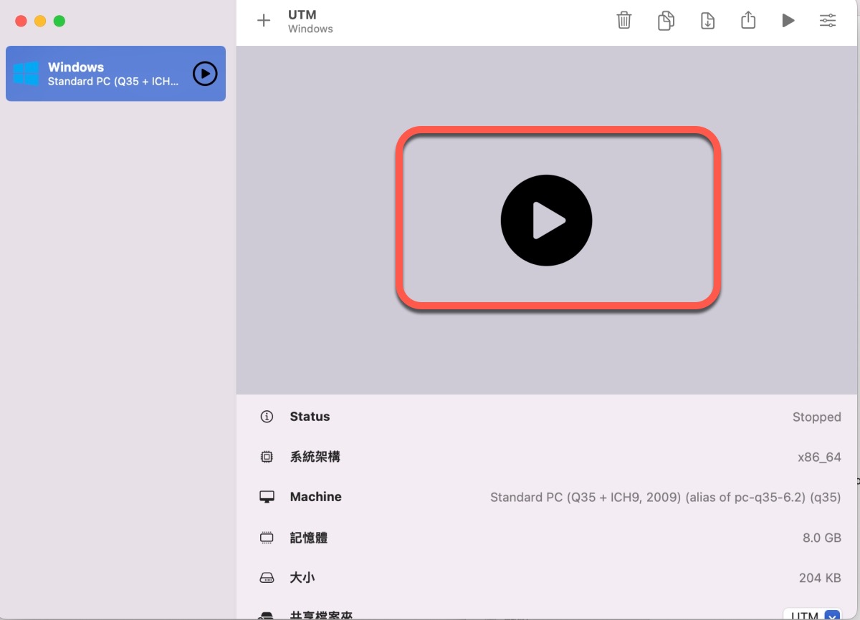860x620 pixels.
Task: Click the drive icon beside 大小
Action: tap(267, 577)
